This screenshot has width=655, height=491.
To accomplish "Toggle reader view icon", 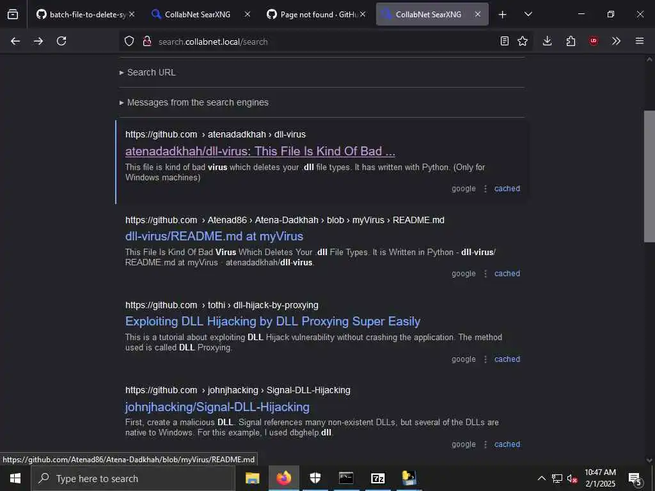I will (505, 41).
